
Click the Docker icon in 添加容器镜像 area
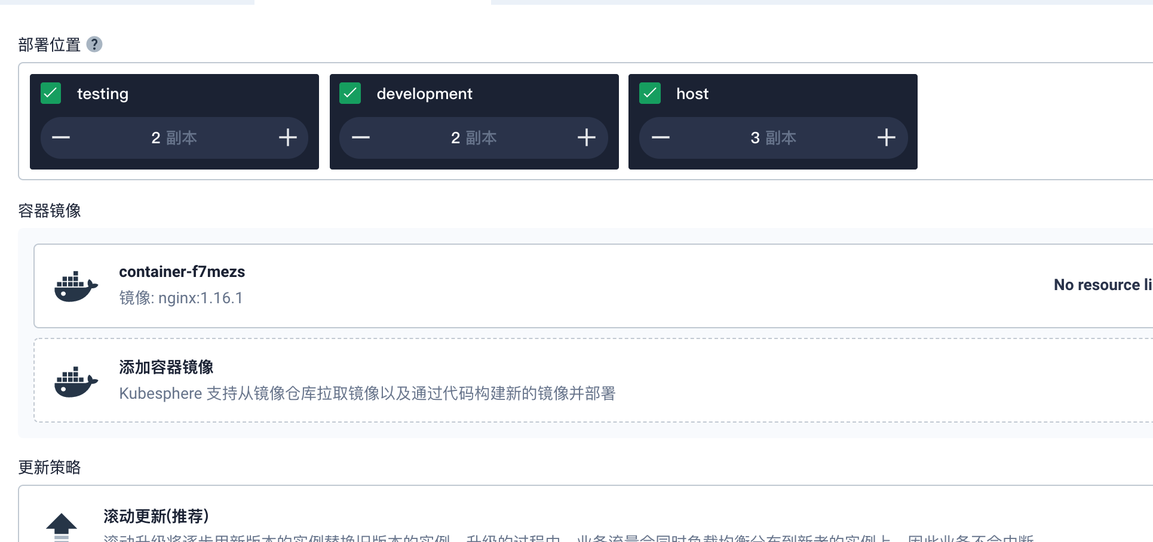click(x=76, y=380)
